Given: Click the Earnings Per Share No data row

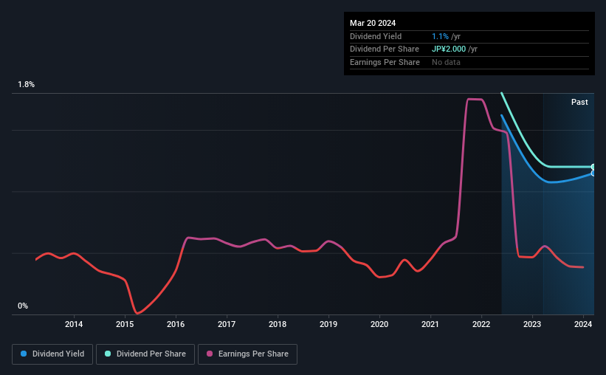Looking at the screenshot, I should point(469,62).
